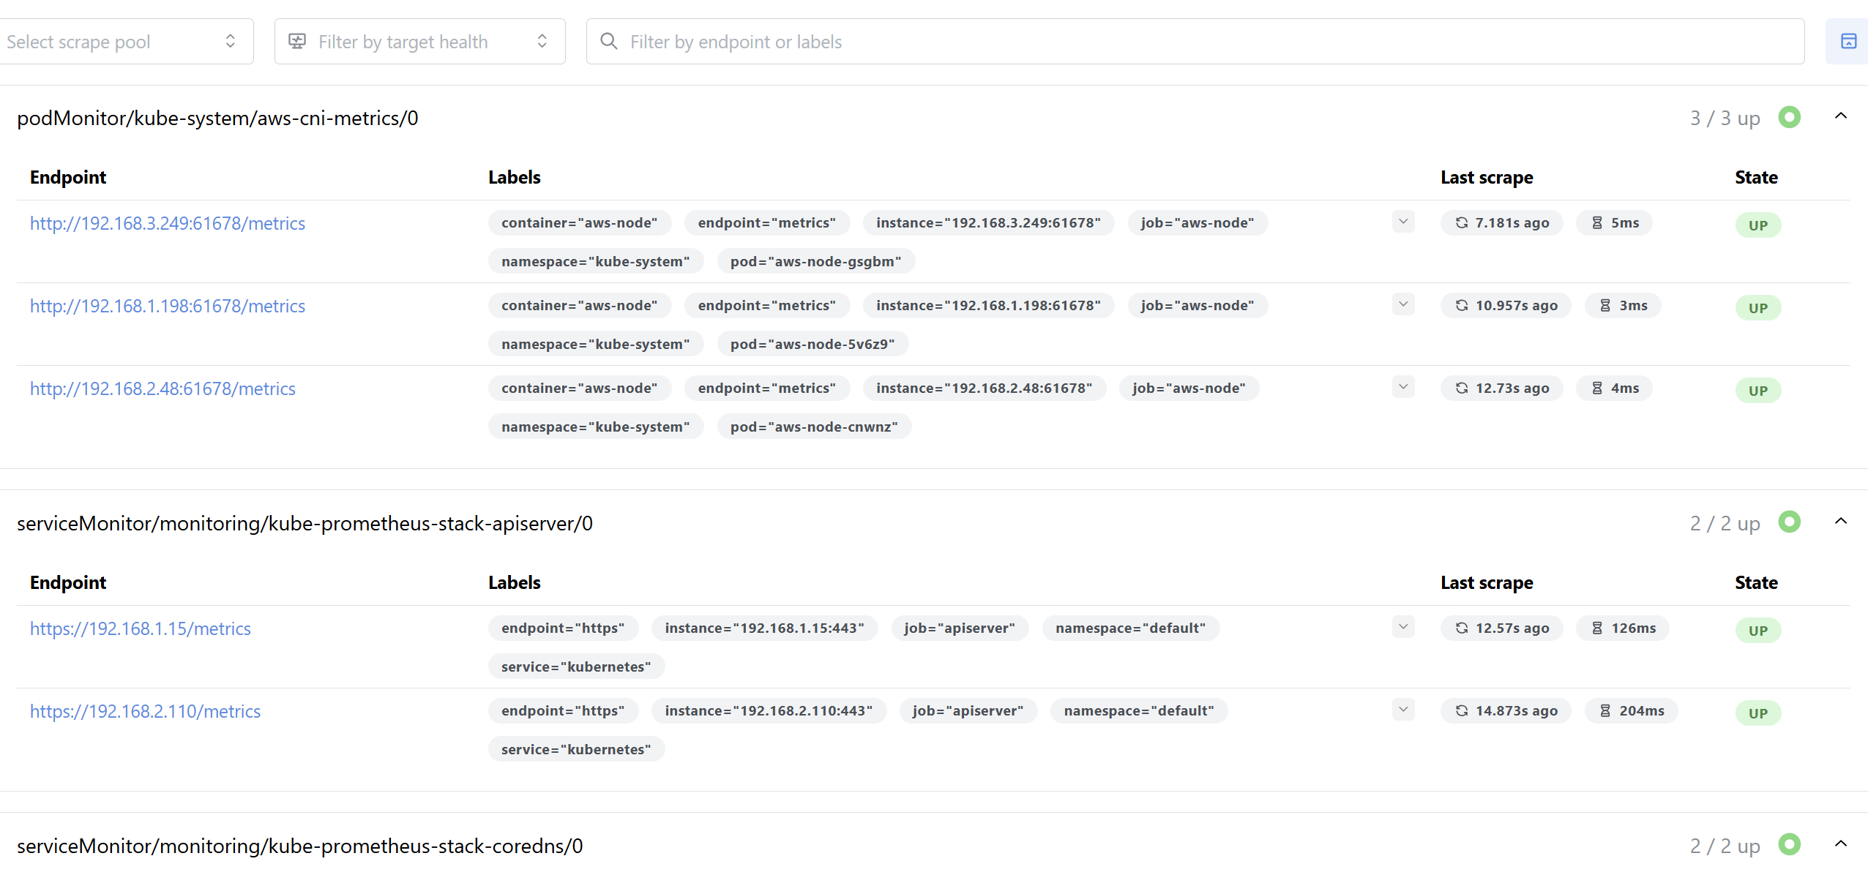Open the Filter by target health dropdown

420,42
